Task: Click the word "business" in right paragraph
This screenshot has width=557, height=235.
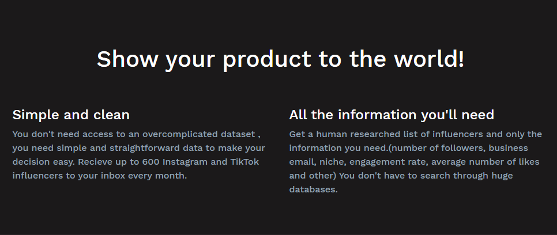Action: point(509,148)
